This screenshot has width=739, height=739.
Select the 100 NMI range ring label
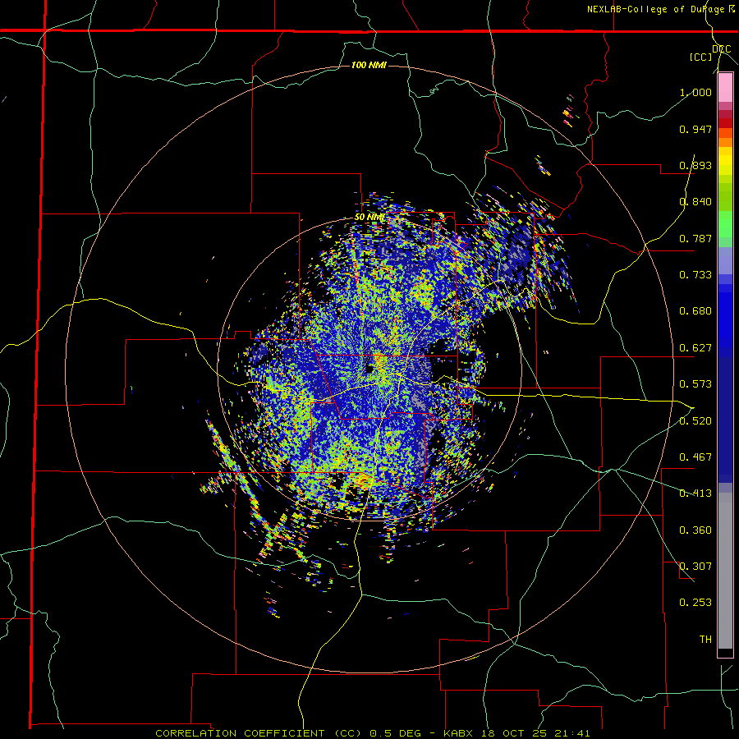(x=369, y=65)
